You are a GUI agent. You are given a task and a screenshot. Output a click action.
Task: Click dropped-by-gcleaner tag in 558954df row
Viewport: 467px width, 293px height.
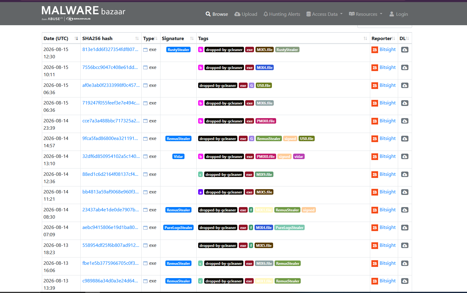click(x=218, y=246)
